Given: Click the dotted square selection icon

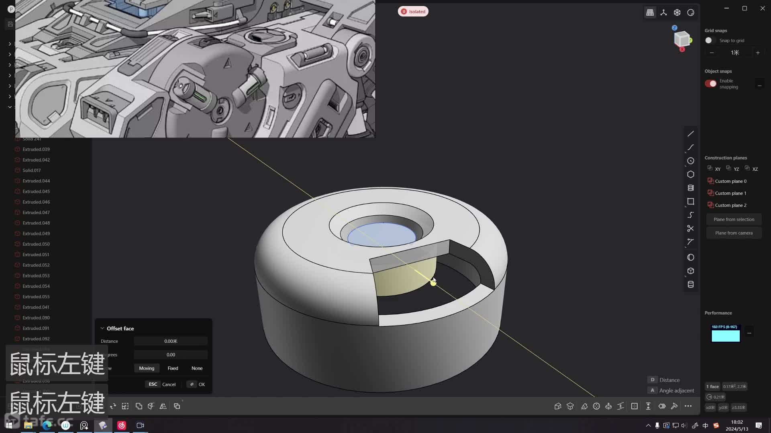Looking at the screenshot, I should pyautogui.click(x=634, y=406).
